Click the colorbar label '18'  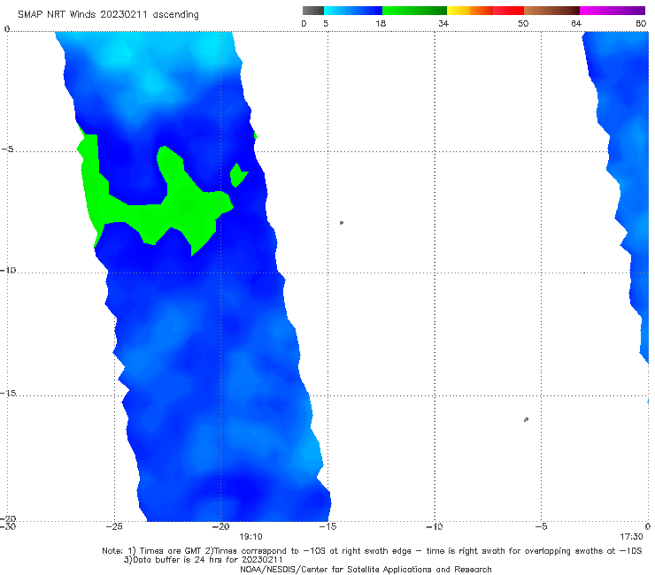tap(381, 23)
